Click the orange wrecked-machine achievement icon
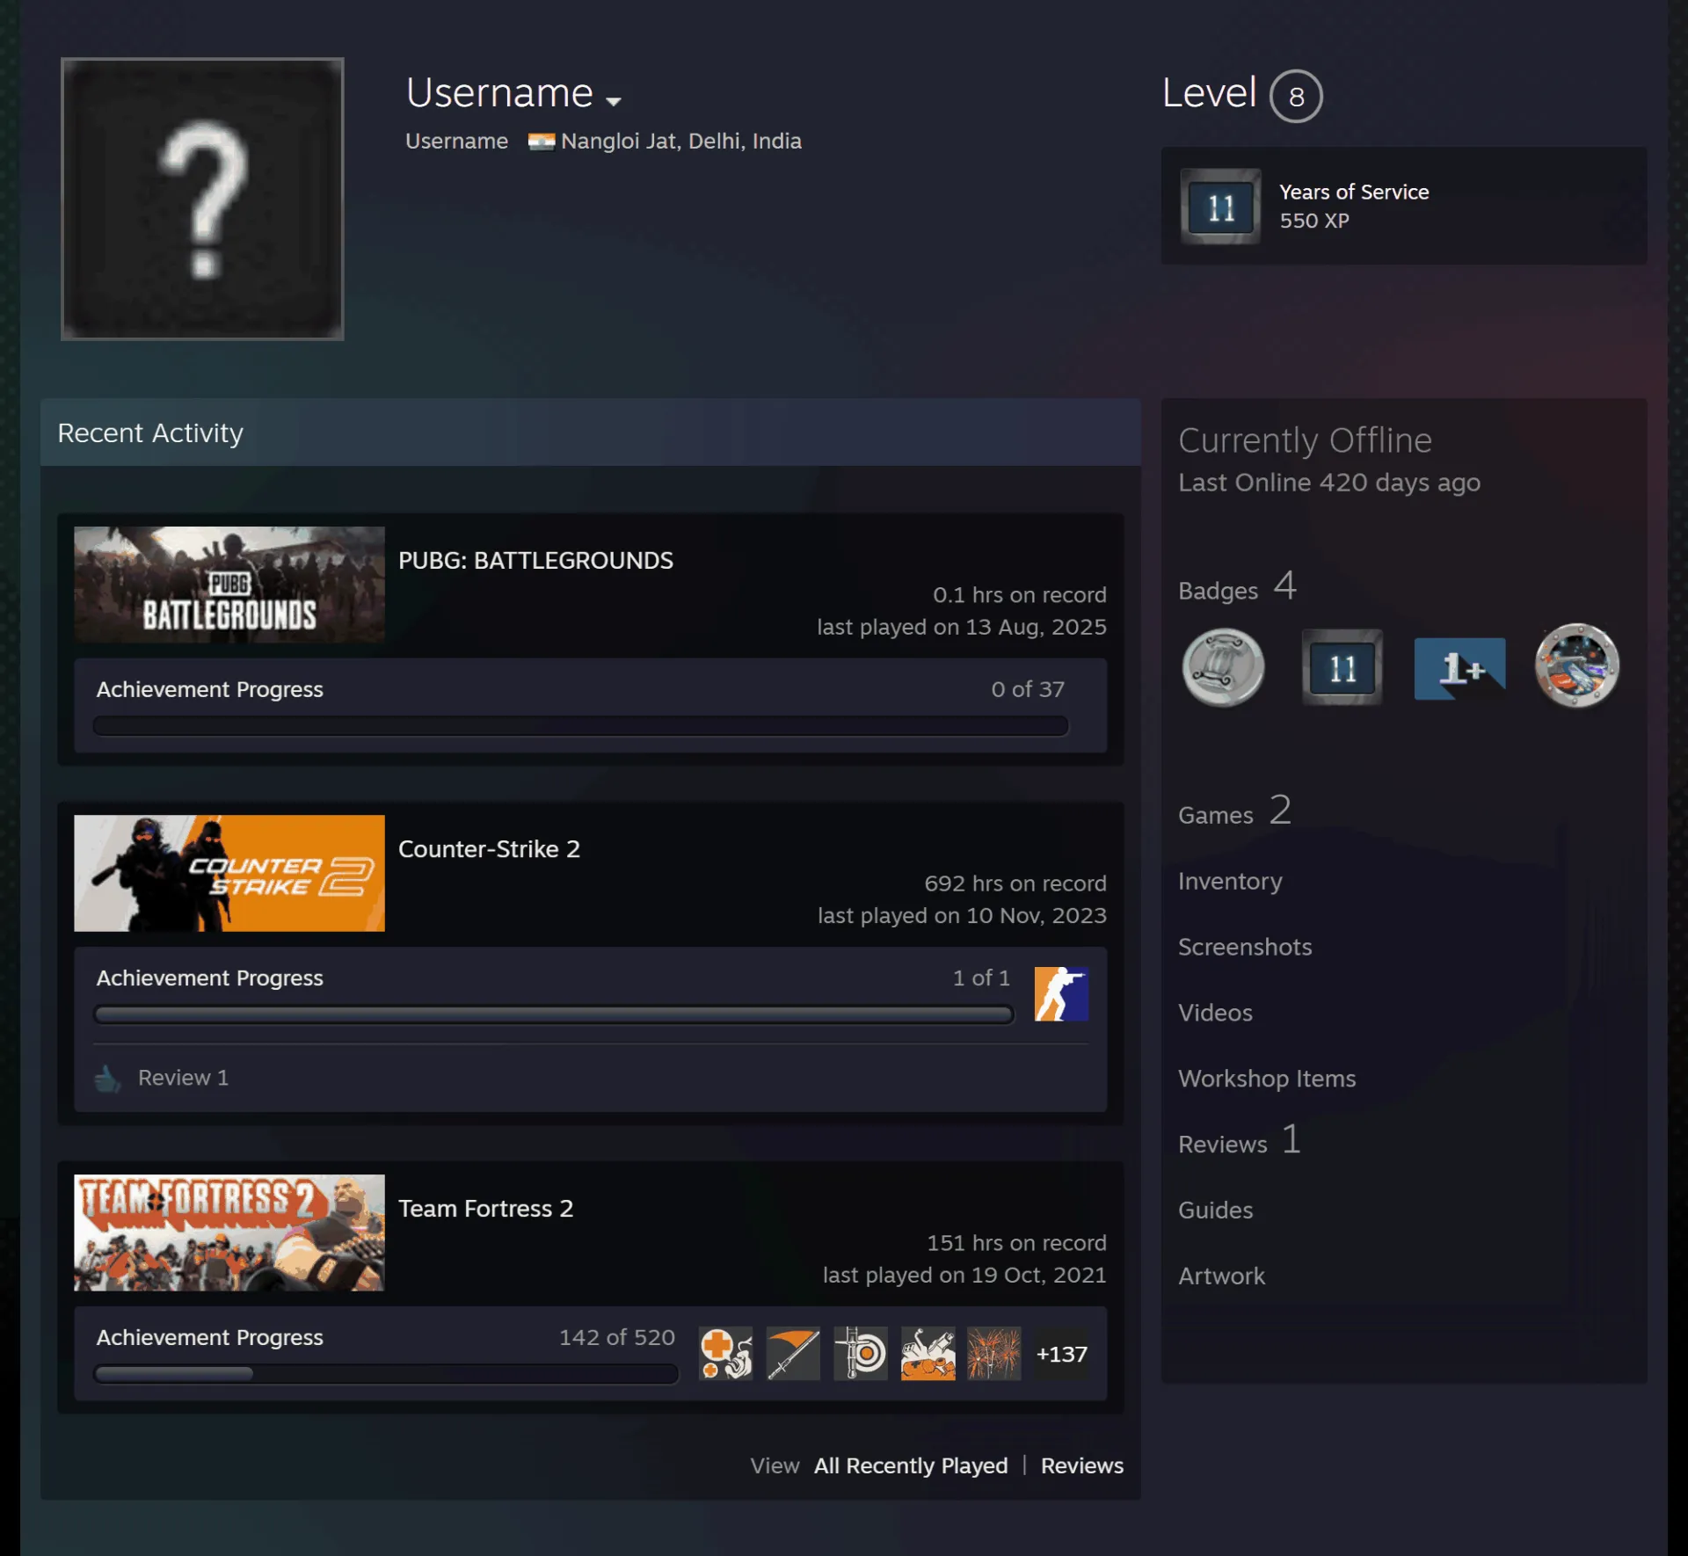 pyautogui.click(x=928, y=1354)
